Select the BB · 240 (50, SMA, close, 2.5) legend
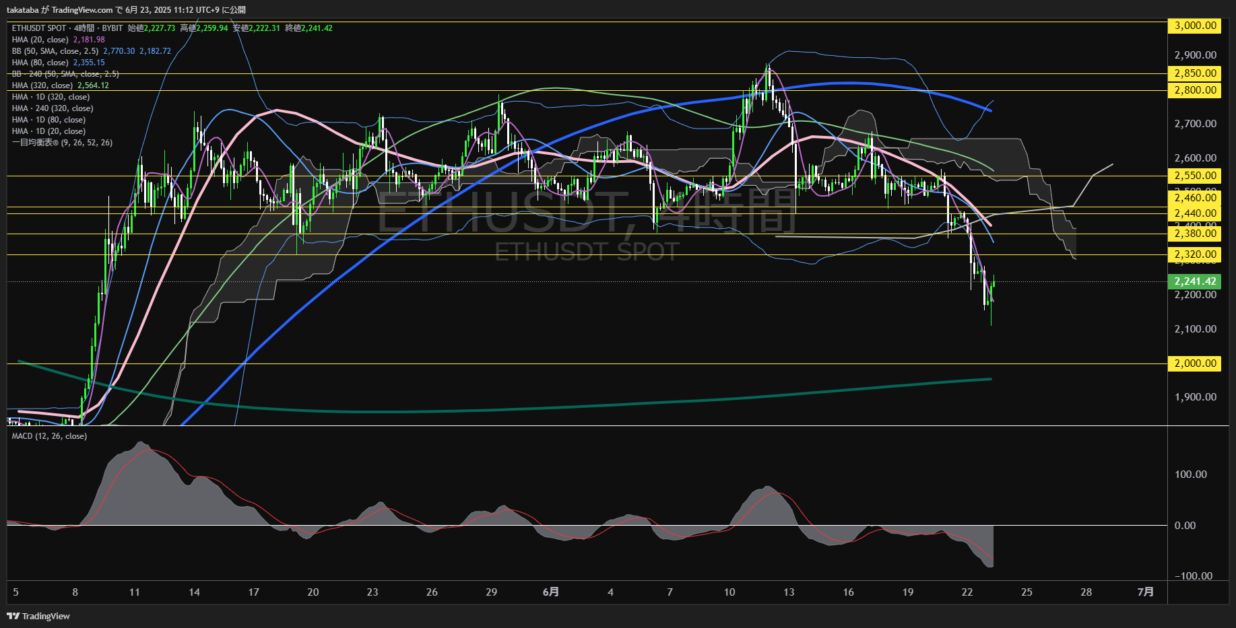This screenshot has height=628, width=1236. 65,74
